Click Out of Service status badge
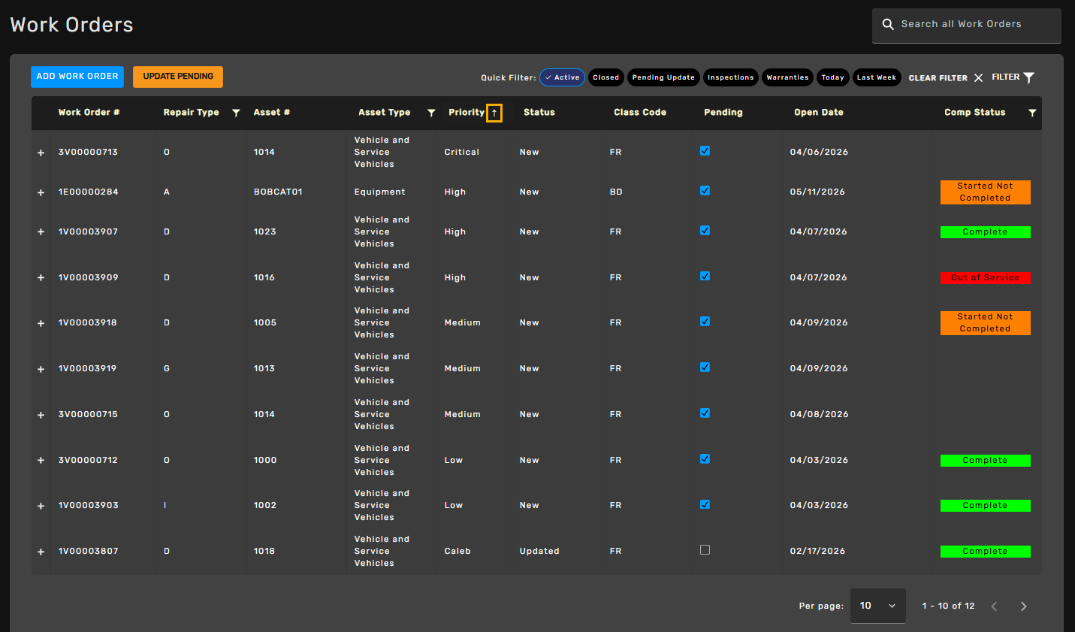Screen dimensions: 1075x632 (986, 278)
